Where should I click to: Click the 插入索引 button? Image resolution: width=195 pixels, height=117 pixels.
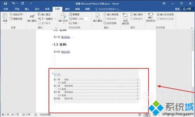click(136, 14)
